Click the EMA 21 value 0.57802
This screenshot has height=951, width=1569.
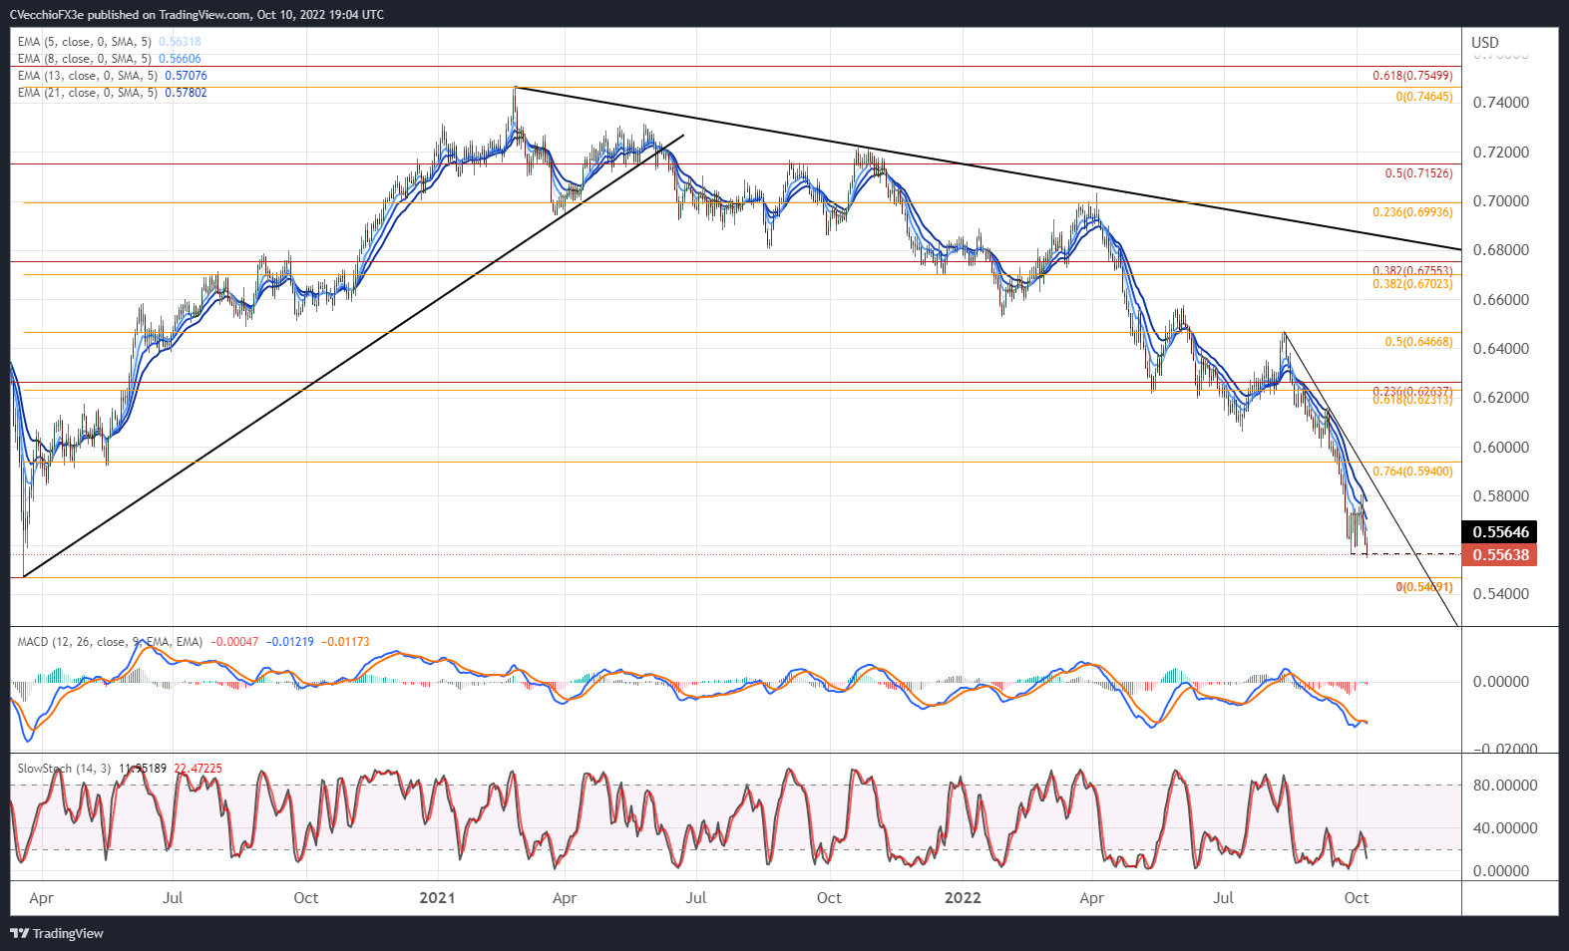(x=186, y=93)
